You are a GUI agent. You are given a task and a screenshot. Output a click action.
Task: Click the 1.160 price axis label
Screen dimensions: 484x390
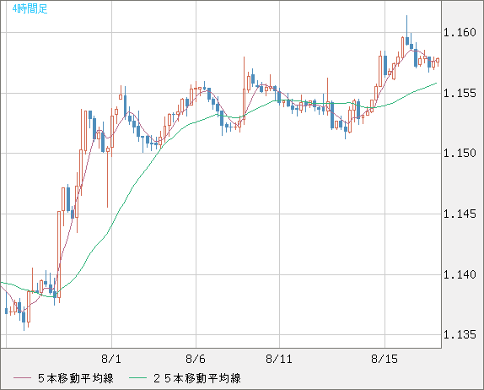[460, 32]
